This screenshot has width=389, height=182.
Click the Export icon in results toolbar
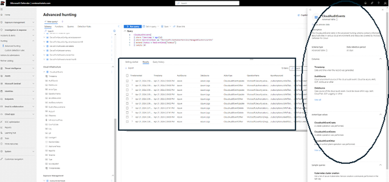(x=126, y=68)
